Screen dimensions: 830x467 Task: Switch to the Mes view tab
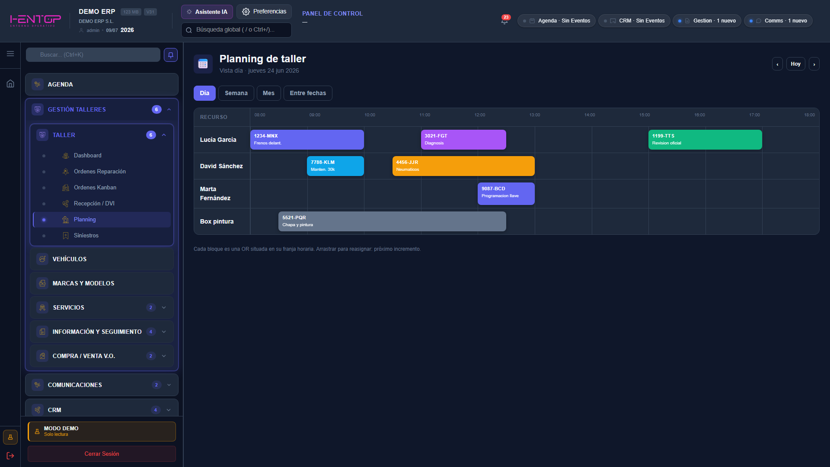pyautogui.click(x=268, y=93)
